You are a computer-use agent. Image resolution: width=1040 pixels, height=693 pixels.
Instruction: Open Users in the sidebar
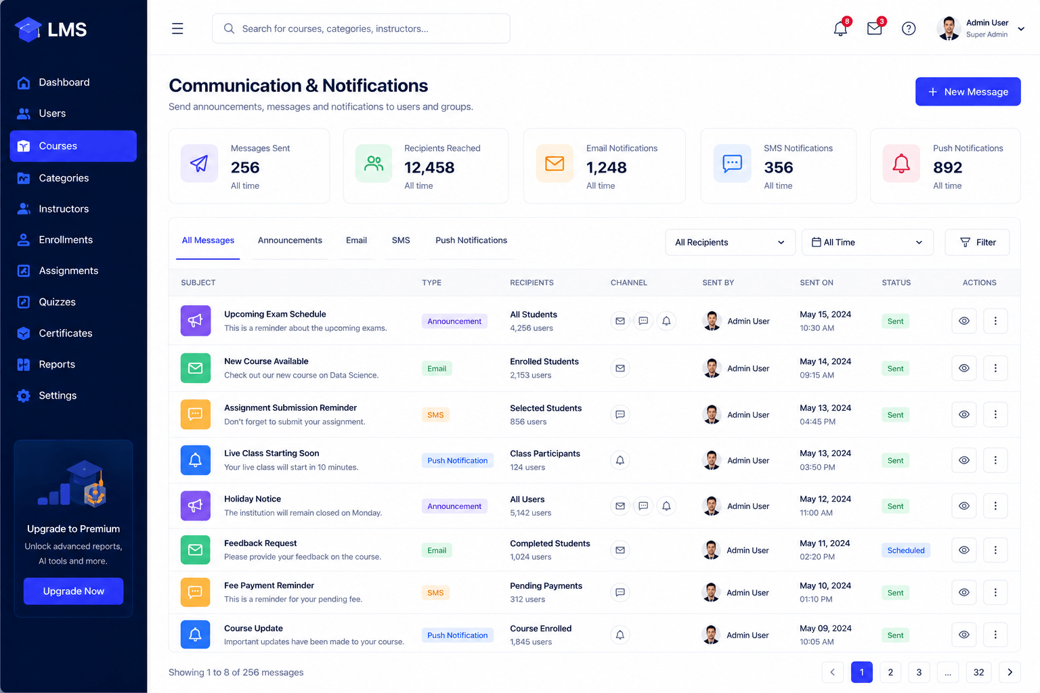[x=73, y=114]
